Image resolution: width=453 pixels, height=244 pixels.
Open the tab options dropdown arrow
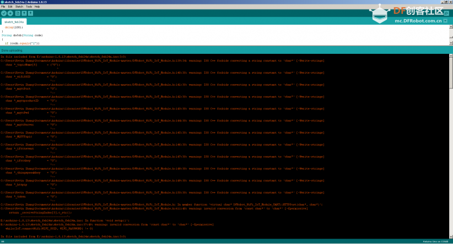[445, 21]
